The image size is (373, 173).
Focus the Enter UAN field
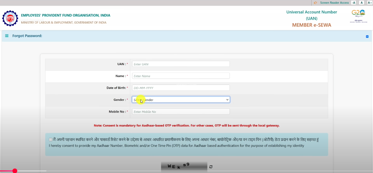click(181, 64)
